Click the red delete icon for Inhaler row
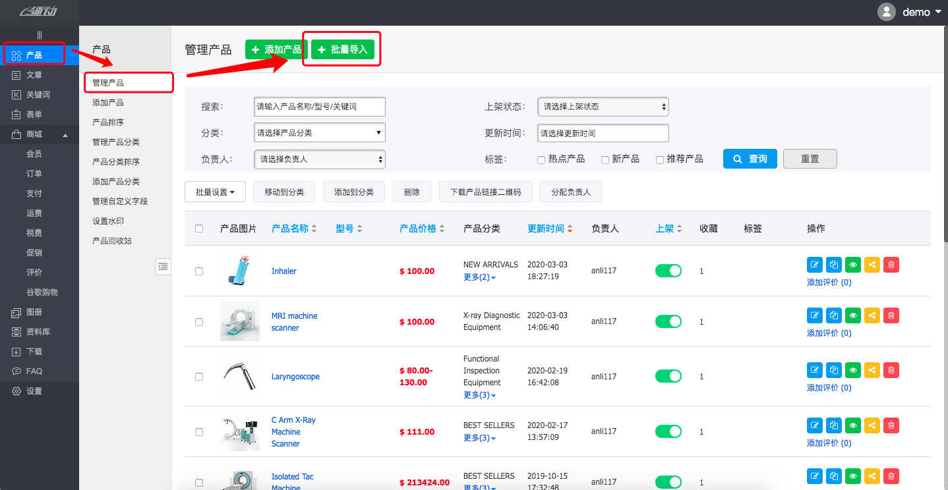Image resolution: width=948 pixels, height=490 pixels. pyautogui.click(x=891, y=264)
